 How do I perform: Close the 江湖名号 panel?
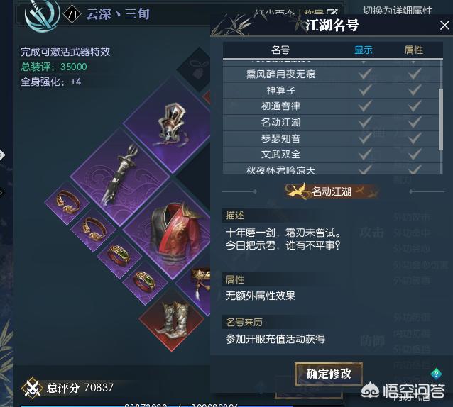click(444, 26)
